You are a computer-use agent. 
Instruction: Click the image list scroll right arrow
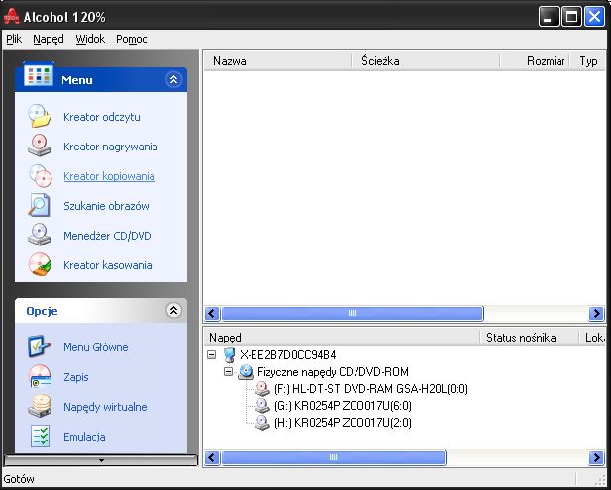[x=596, y=313]
